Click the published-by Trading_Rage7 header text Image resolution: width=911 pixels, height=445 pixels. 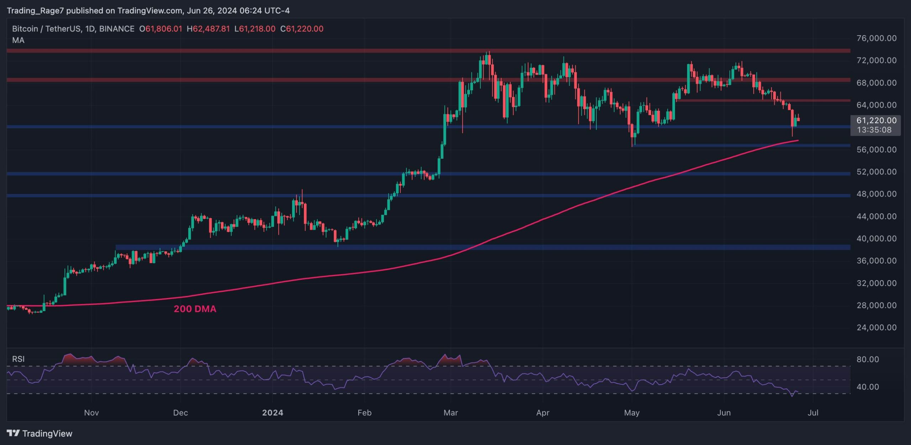pyautogui.click(x=148, y=11)
